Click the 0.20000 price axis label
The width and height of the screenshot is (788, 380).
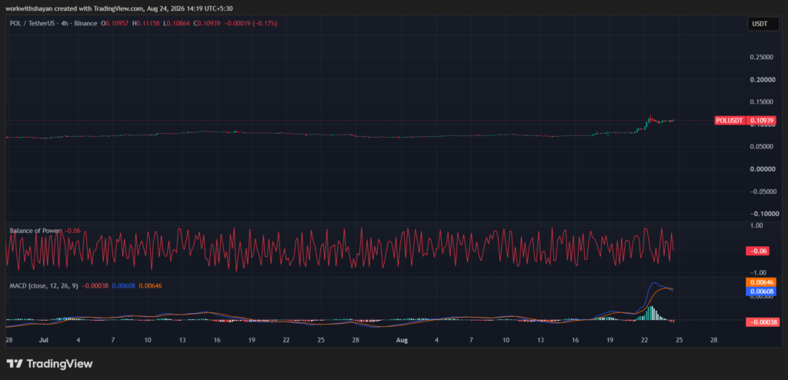761,80
